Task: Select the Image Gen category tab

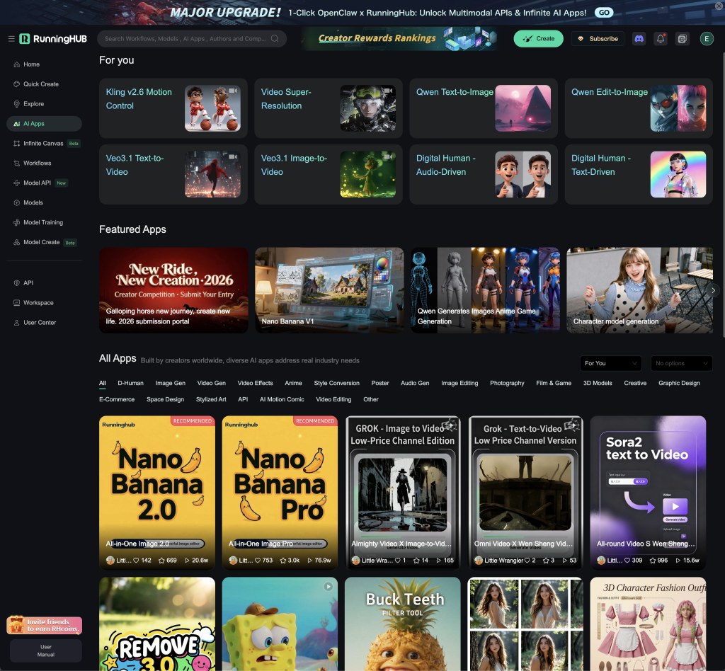Action: coord(170,383)
